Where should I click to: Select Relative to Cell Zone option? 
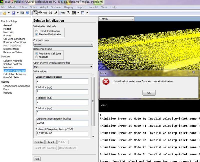(36, 54)
